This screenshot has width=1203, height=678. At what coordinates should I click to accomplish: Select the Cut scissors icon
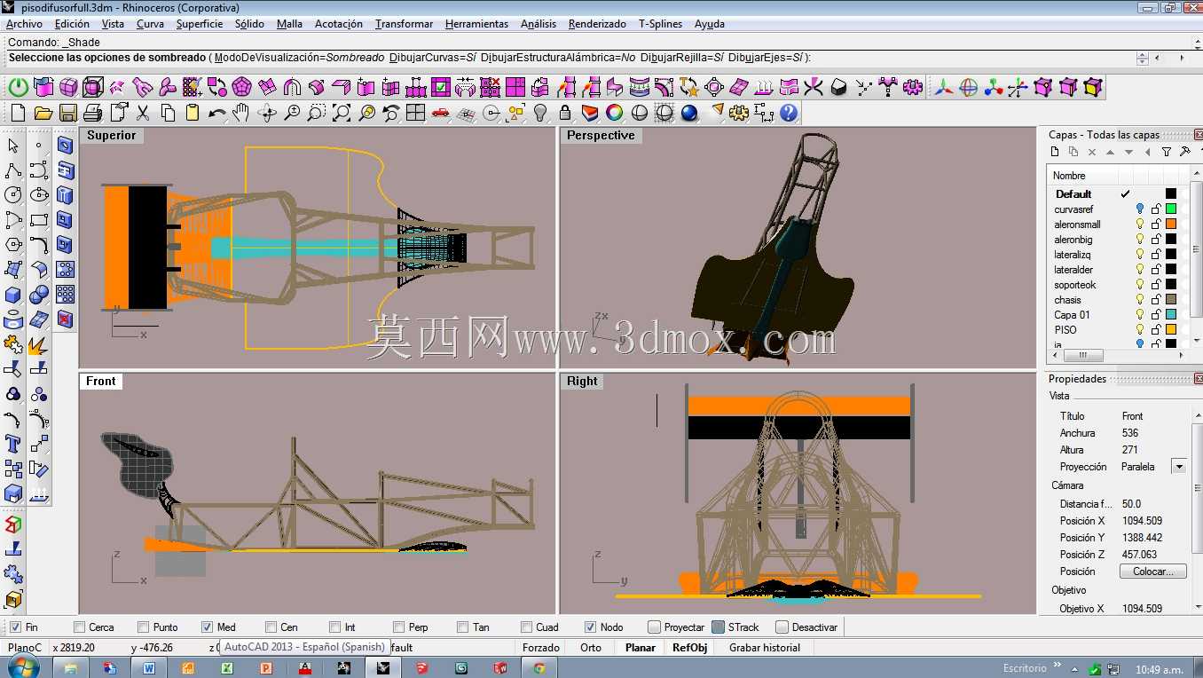point(143,113)
